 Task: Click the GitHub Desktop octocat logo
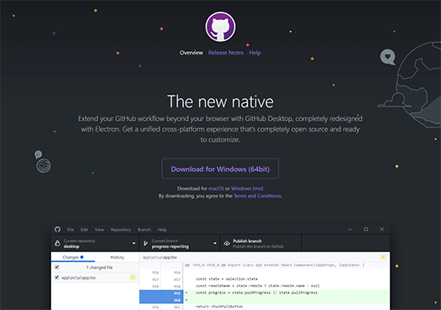220,27
